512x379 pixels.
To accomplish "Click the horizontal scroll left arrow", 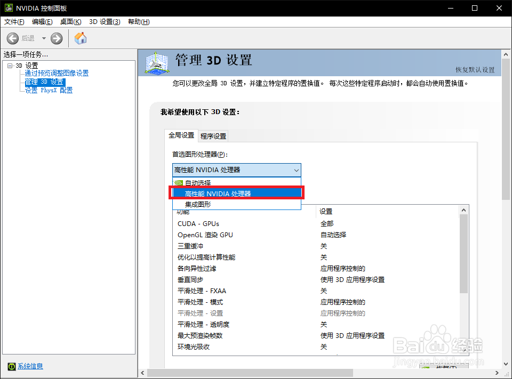I will pos(142,373).
